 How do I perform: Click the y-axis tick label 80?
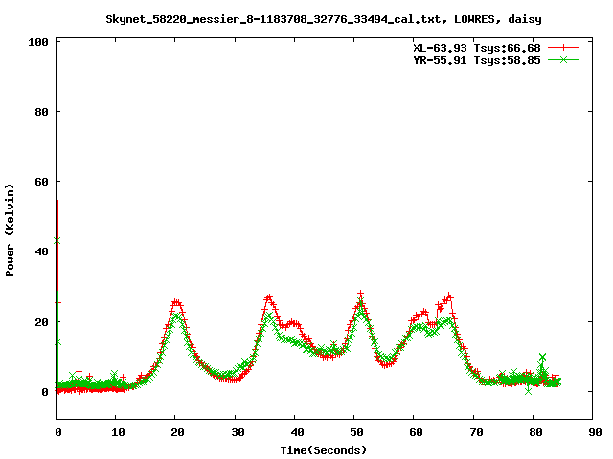(42, 112)
